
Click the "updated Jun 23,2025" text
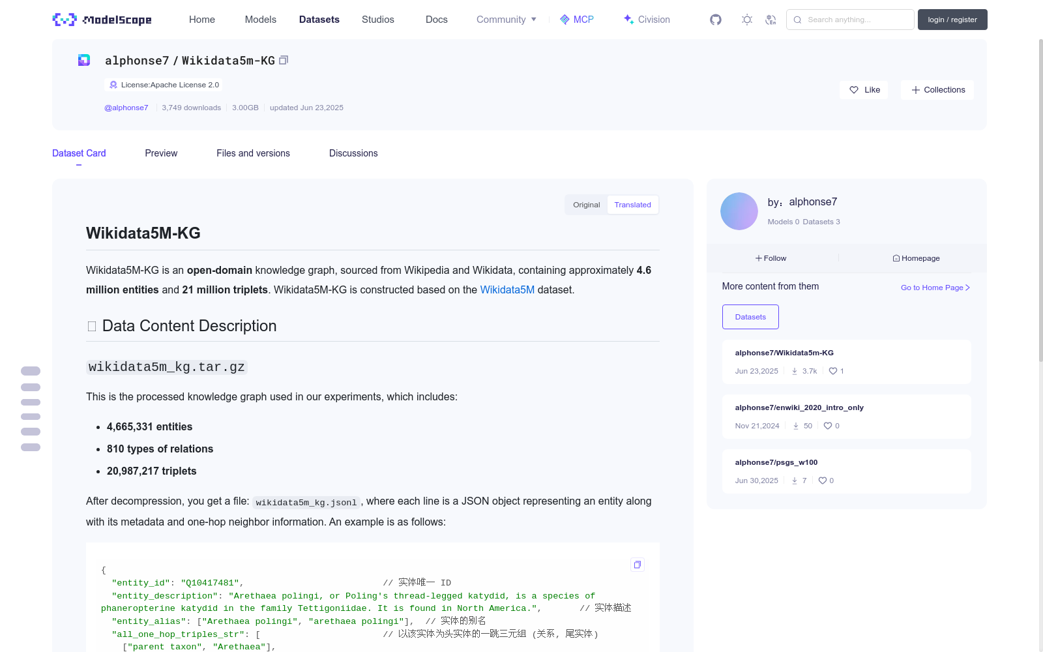(x=306, y=108)
